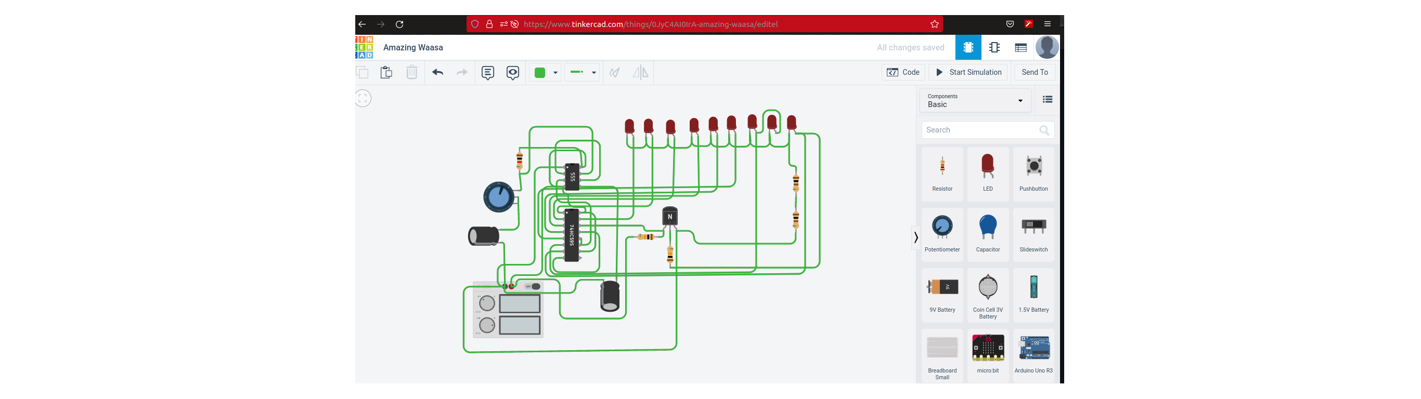Select the Arduino Uno R3 component
This screenshot has height=399, width=1421.
(x=1033, y=356)
